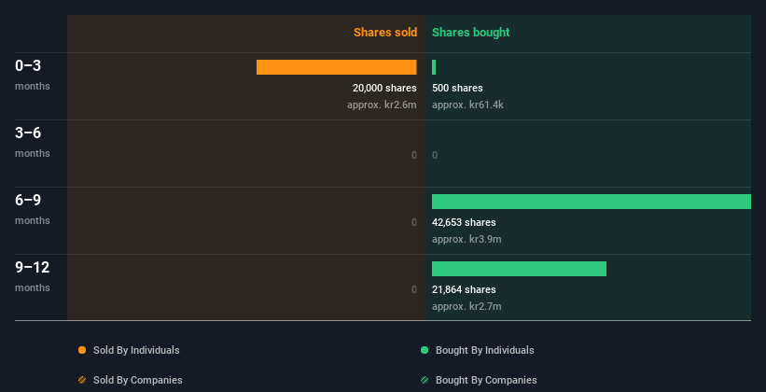Select the orange 20,000 shares sold bar
This screenshot has height=392, width=766.
(x=337, y=67)
